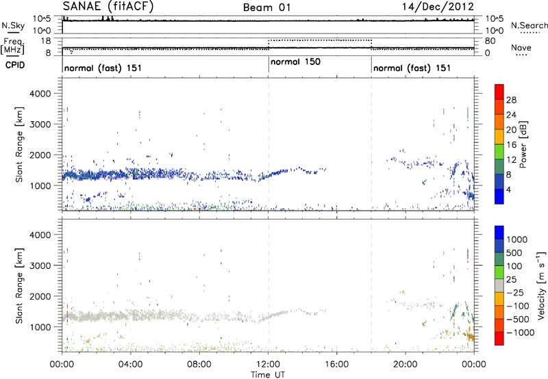Select the N.Search legend label

(x=530, y=25)
